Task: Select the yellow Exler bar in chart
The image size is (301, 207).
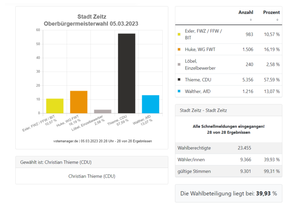Action: (55, 106)
